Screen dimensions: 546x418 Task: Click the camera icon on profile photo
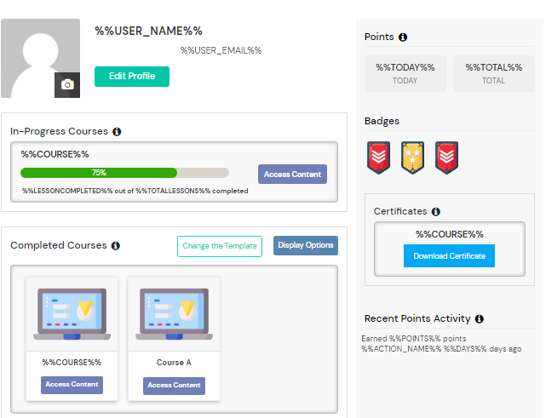pos(67,85)
